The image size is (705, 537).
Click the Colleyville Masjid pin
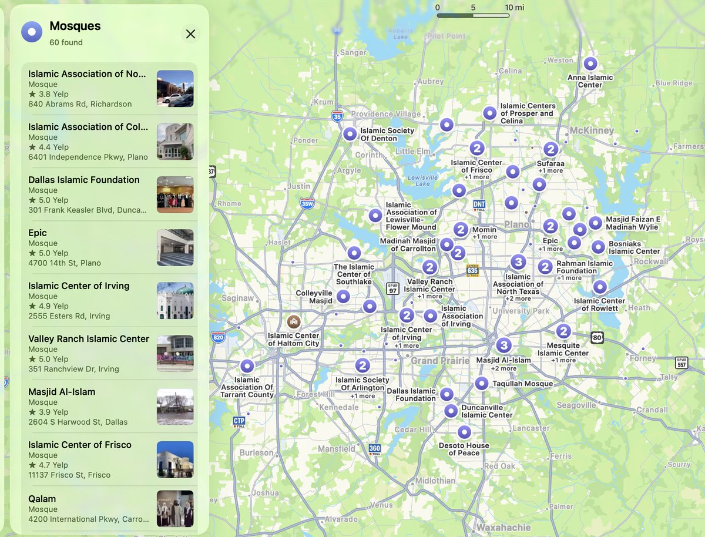pyautogui.click(x=343, y=297)
